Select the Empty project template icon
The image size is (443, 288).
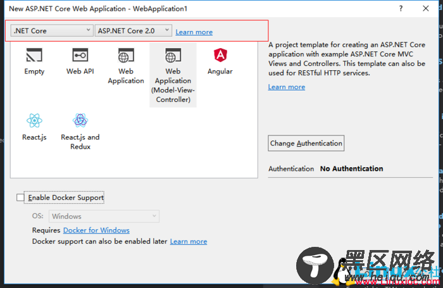tap(34, 55)
